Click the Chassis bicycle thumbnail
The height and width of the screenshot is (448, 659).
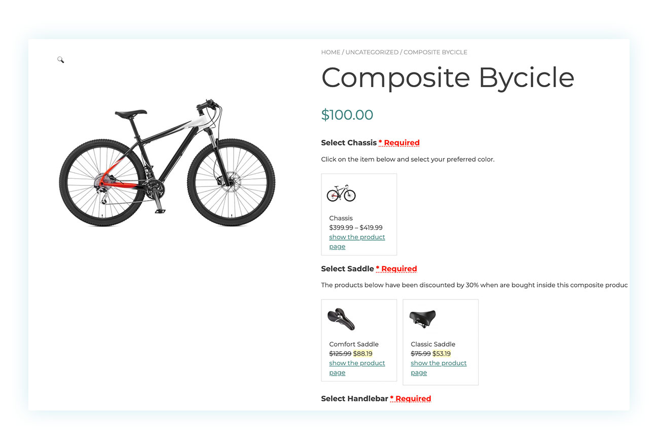click(341, 193)
